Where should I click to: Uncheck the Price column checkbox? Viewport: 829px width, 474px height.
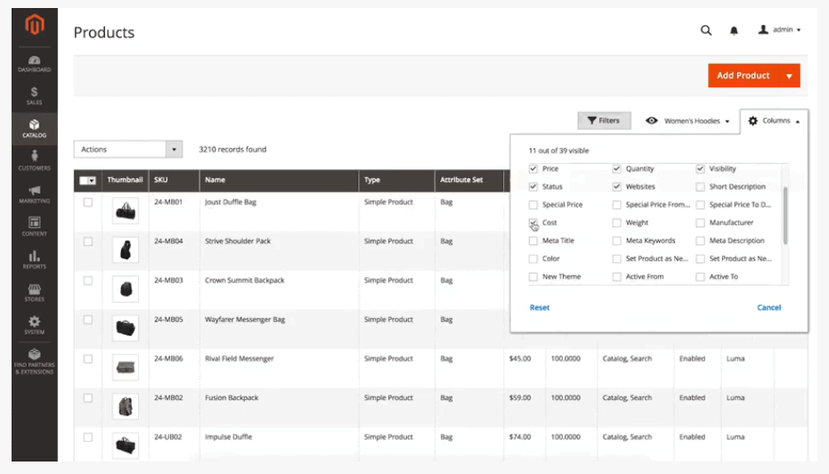point(532,168)
